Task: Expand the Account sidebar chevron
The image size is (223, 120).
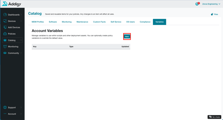Action: [x=21, y=114]
